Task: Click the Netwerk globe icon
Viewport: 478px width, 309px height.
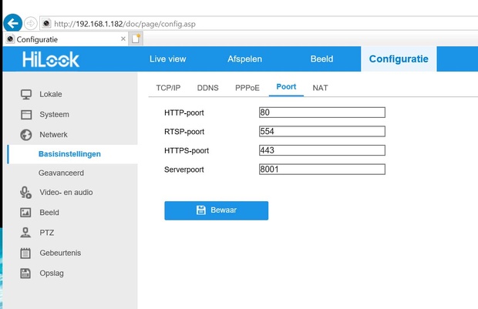Action: pos(26,135)
